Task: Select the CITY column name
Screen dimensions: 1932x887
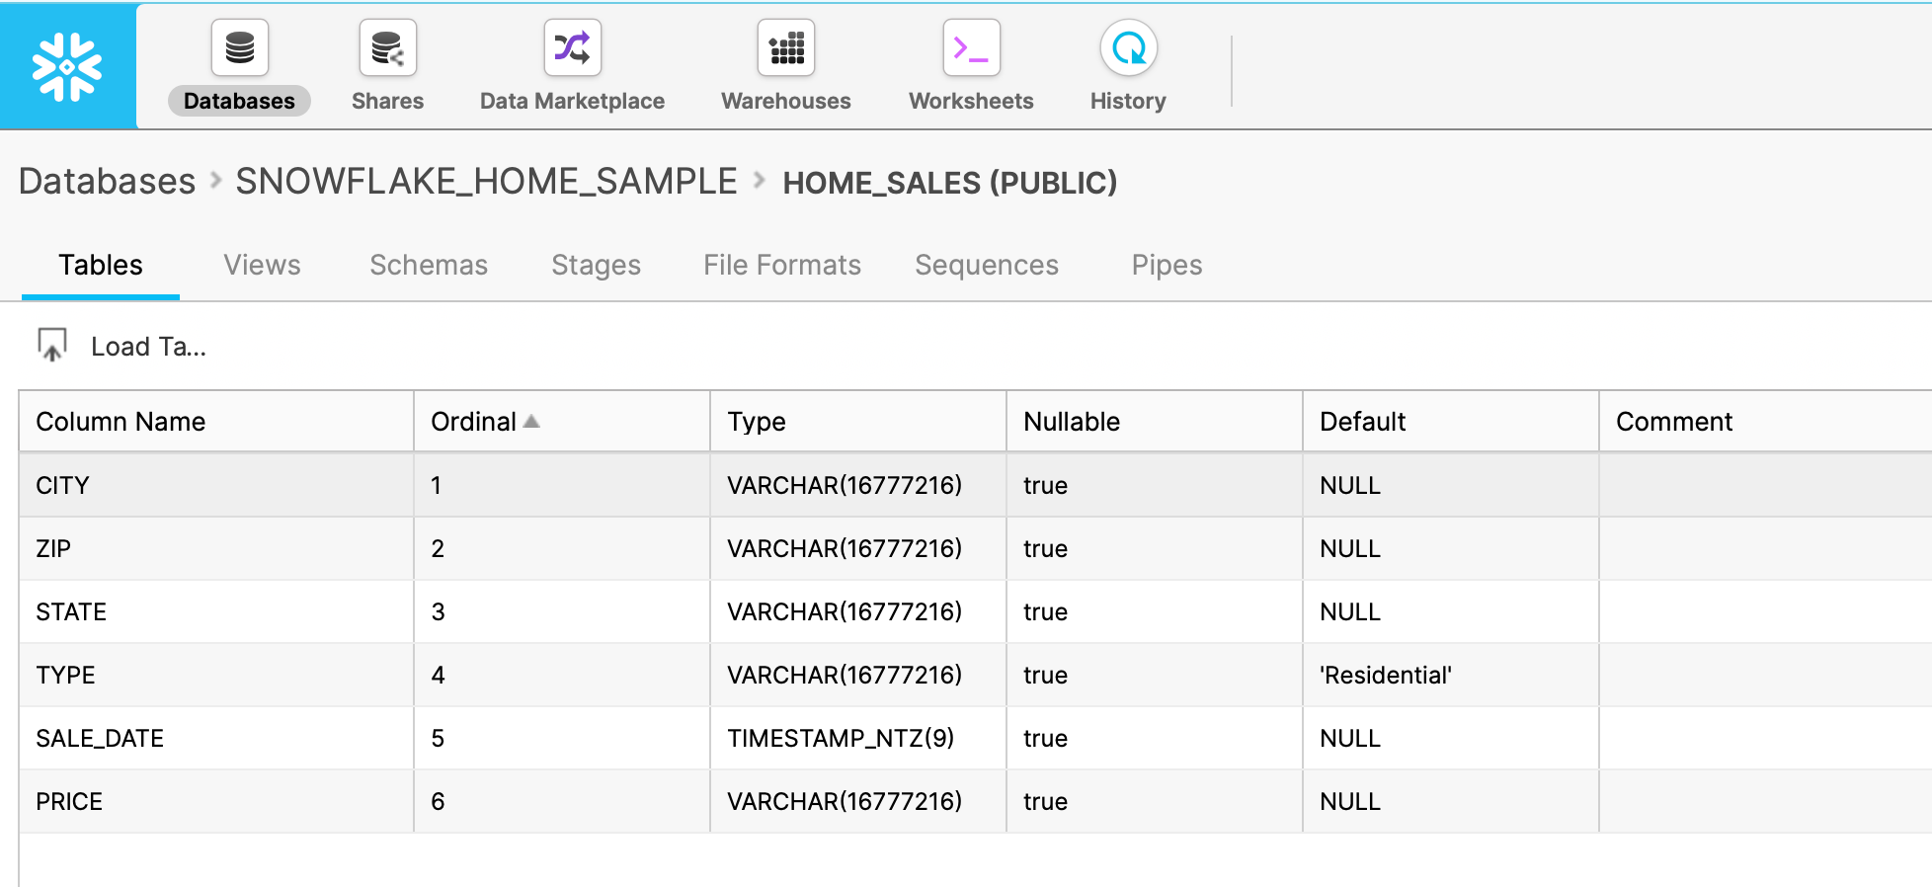Action: (x=62, y=485)
